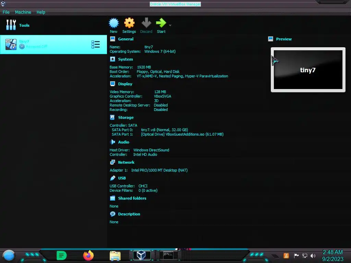Open the taskbar clock showing 2:48 AM

(332, 255)
